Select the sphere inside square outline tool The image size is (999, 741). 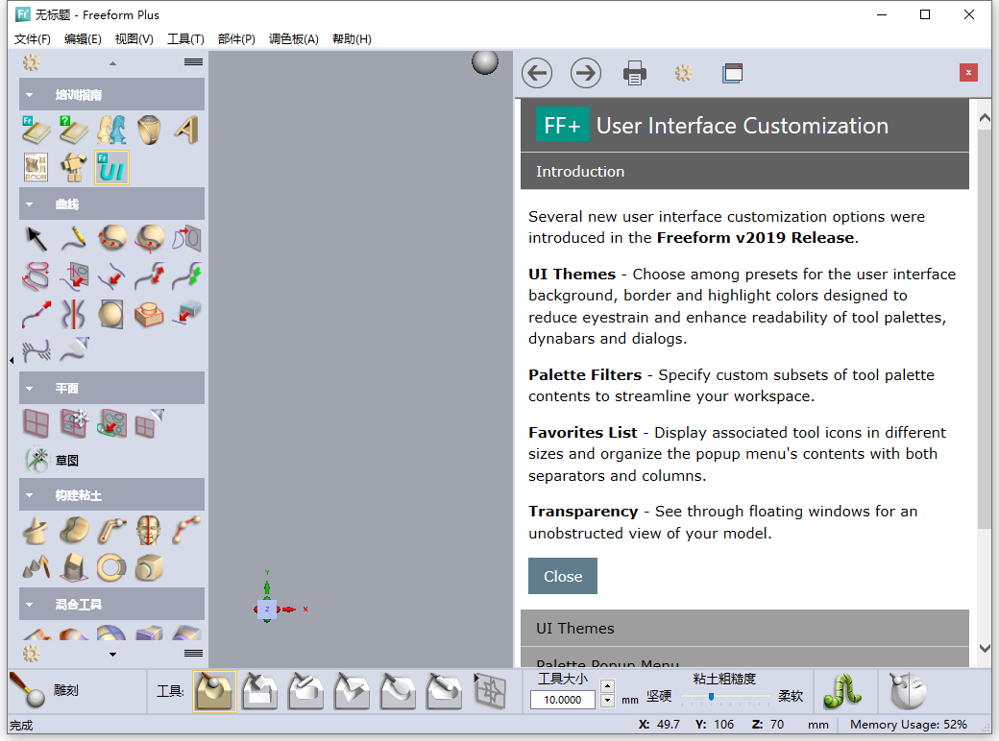tap(111, 314)
